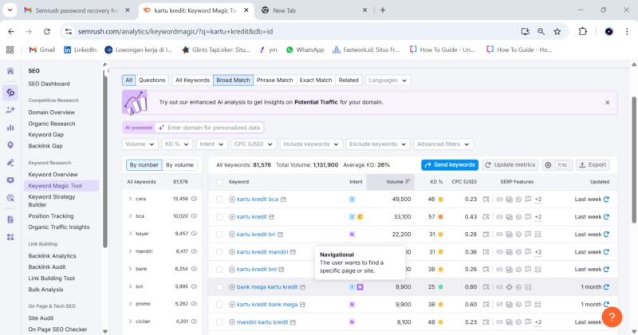Open Domain Overview in sidebar
638x335 pixels.
(52, 112)
